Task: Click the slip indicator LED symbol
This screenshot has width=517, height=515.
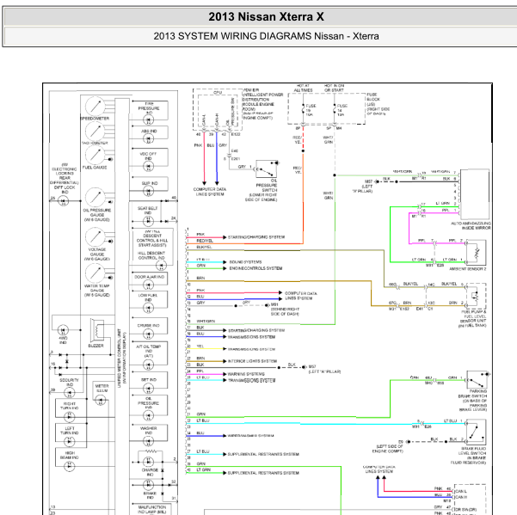Action: tap(148, 191)
